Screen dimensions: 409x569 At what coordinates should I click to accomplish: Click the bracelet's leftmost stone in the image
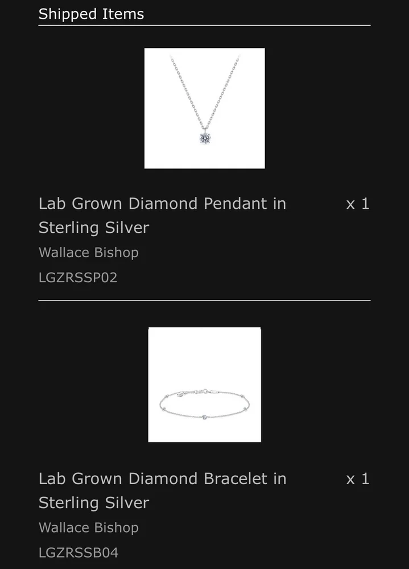[x=163, y=410]
